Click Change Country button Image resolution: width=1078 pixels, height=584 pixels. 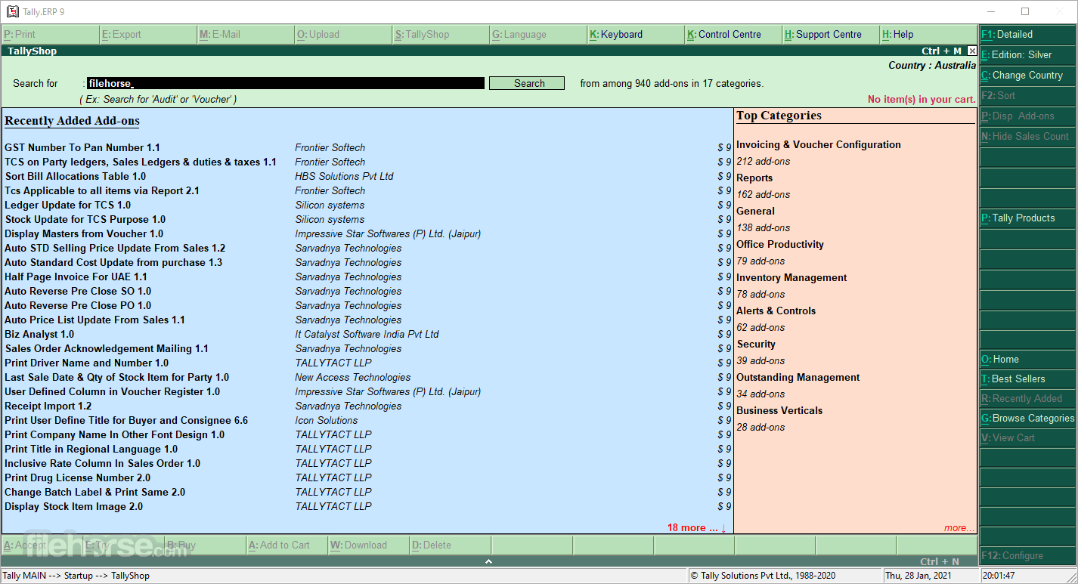click(1027, 76)
